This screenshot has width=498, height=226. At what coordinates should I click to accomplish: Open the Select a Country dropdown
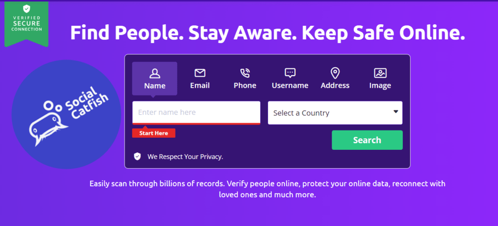click(335, 113)
